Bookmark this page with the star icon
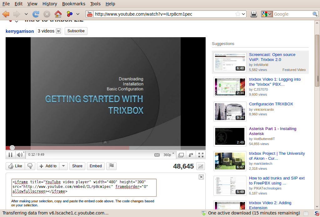 [x=237, y=14]
